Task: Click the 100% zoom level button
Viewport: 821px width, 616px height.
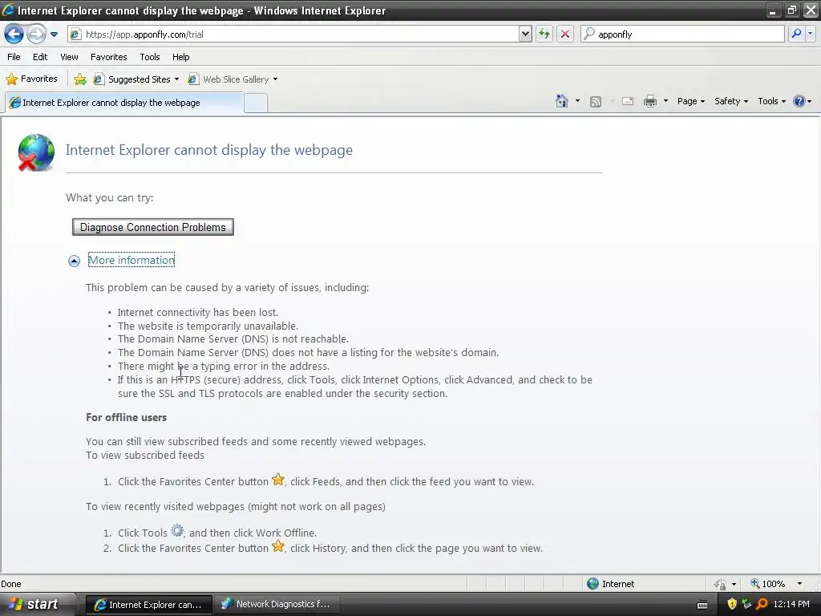Action: tap(767, 584)
